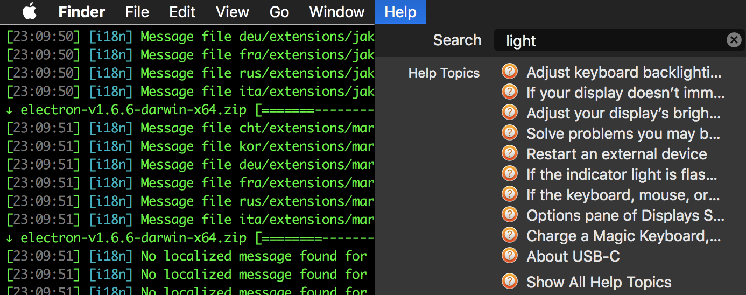Click help icon beside 'Show All Help Topics'
Viewport: 746px width, 295px height.
pyautogui.click(x=509, y=282)
